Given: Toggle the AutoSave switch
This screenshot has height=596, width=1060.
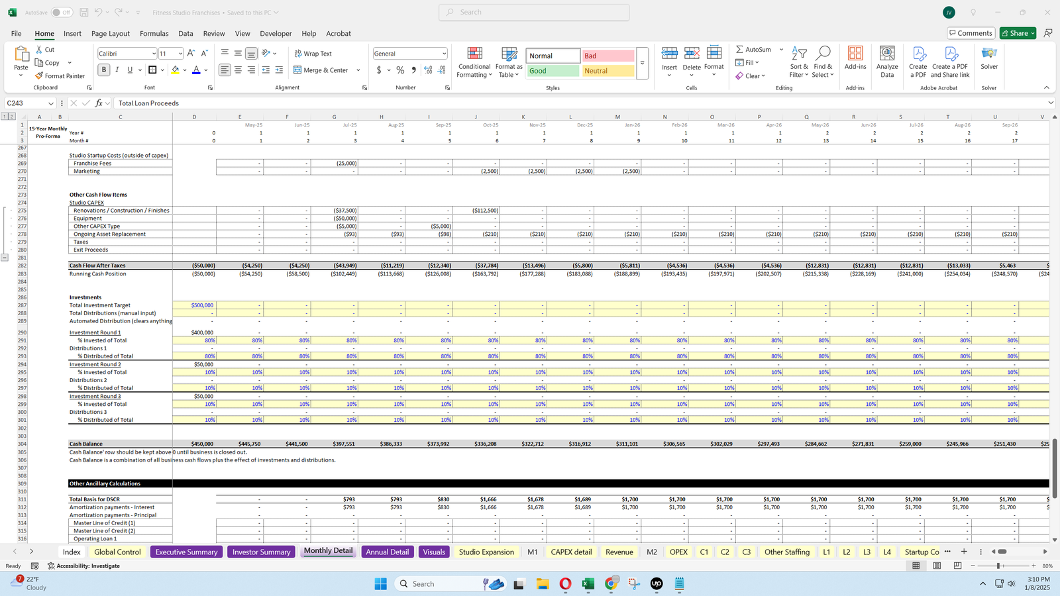Looking at the screenshot, I should pyautogui.click(x=62, y=13).
